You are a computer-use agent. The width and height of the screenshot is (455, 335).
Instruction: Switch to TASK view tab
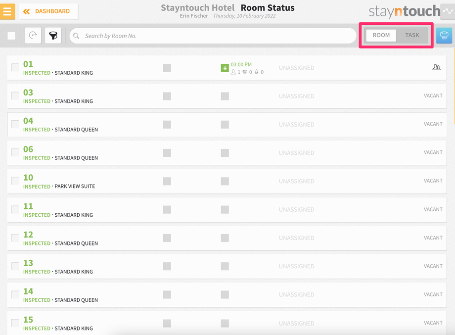[412, 35]
